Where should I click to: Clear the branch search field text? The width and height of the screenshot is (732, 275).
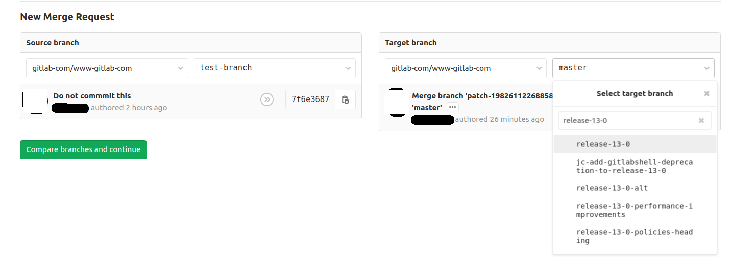[701, 121]
